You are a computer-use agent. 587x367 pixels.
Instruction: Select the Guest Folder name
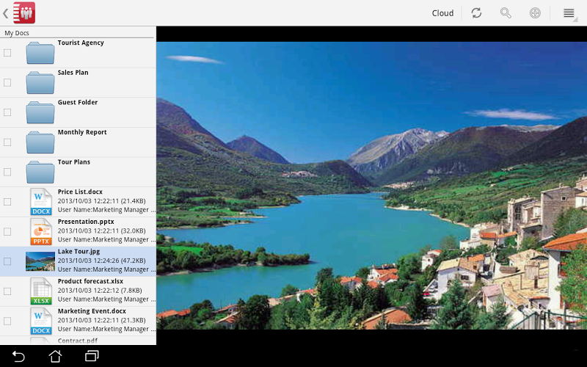(x=78, y=102)
